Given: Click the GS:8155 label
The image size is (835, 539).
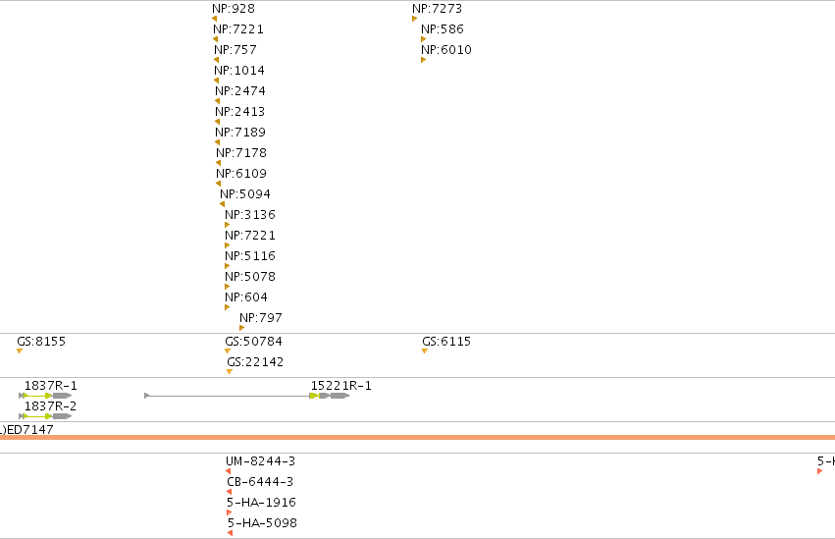Looking at the screenshot, I should click(x=41, y=342).
